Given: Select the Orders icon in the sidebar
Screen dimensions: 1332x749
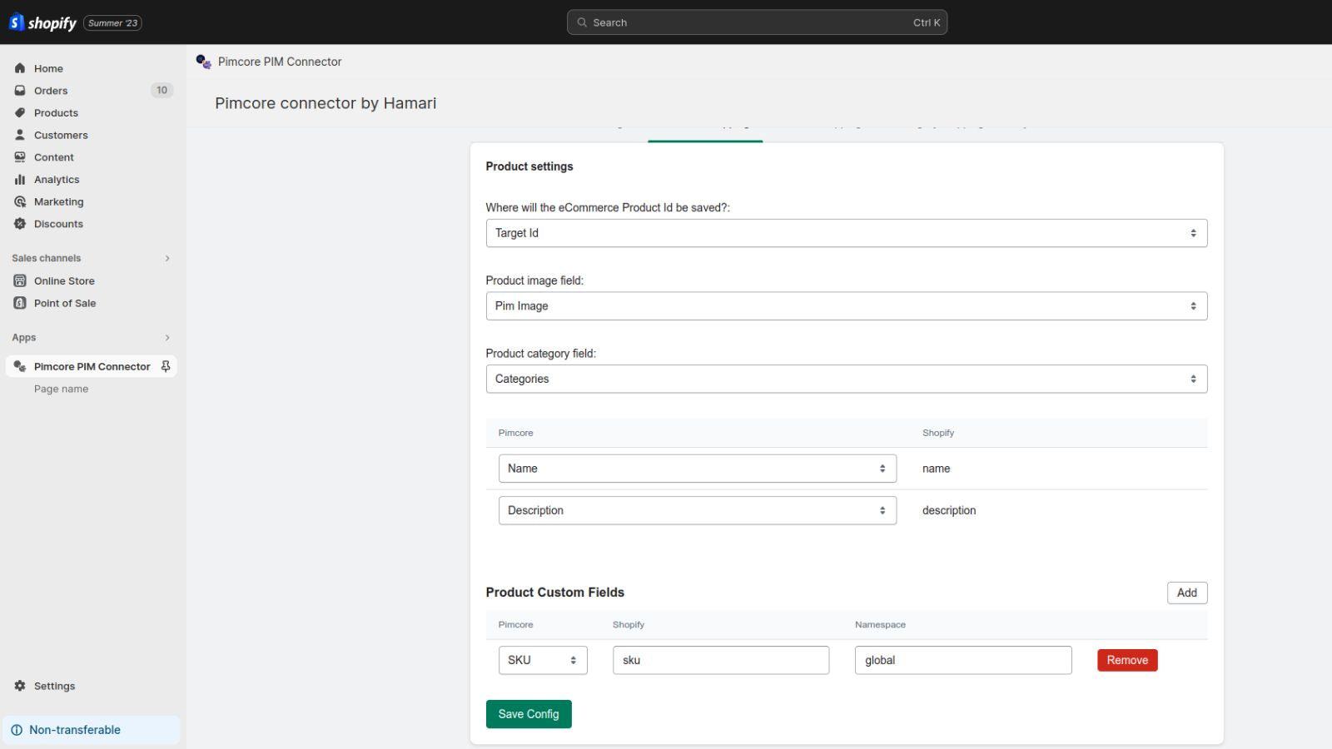Looking at the screenshot, I should 19,90.
